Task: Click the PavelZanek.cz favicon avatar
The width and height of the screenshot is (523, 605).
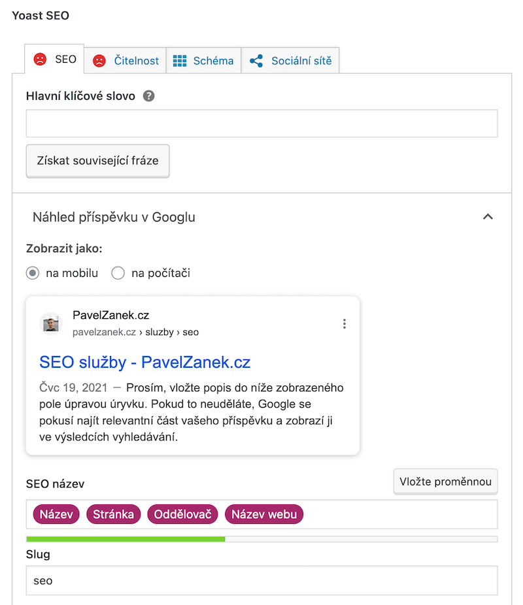Action: pyautogui.click(x=50, y=323)
